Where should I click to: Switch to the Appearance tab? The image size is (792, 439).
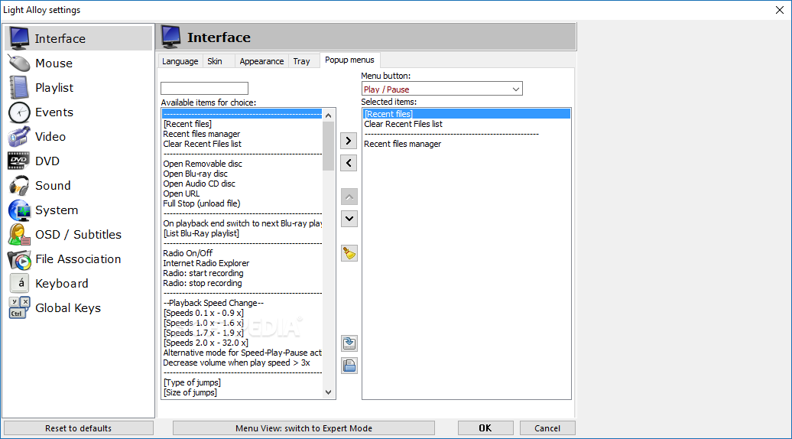pyautogui.click(x=261, y=61)
